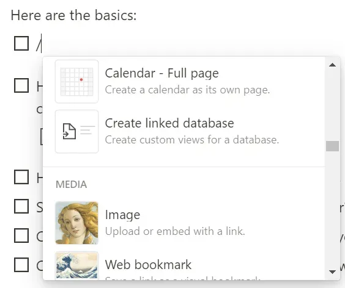Click the scrollbar up arrow
The image size is (345, 288).
[332, 65]
